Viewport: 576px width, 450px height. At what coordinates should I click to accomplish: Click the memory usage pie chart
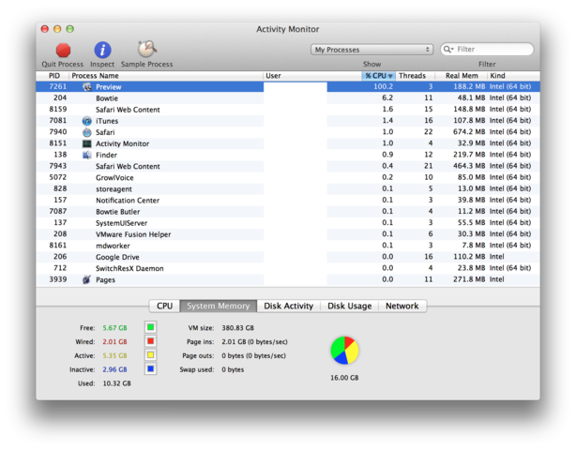[344, 351]
